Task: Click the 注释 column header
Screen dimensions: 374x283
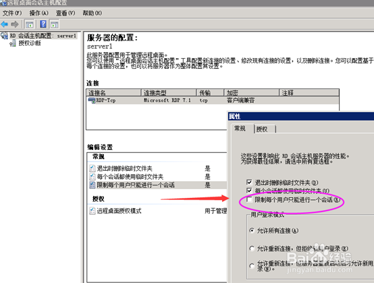Action: [x=309, y=93]
